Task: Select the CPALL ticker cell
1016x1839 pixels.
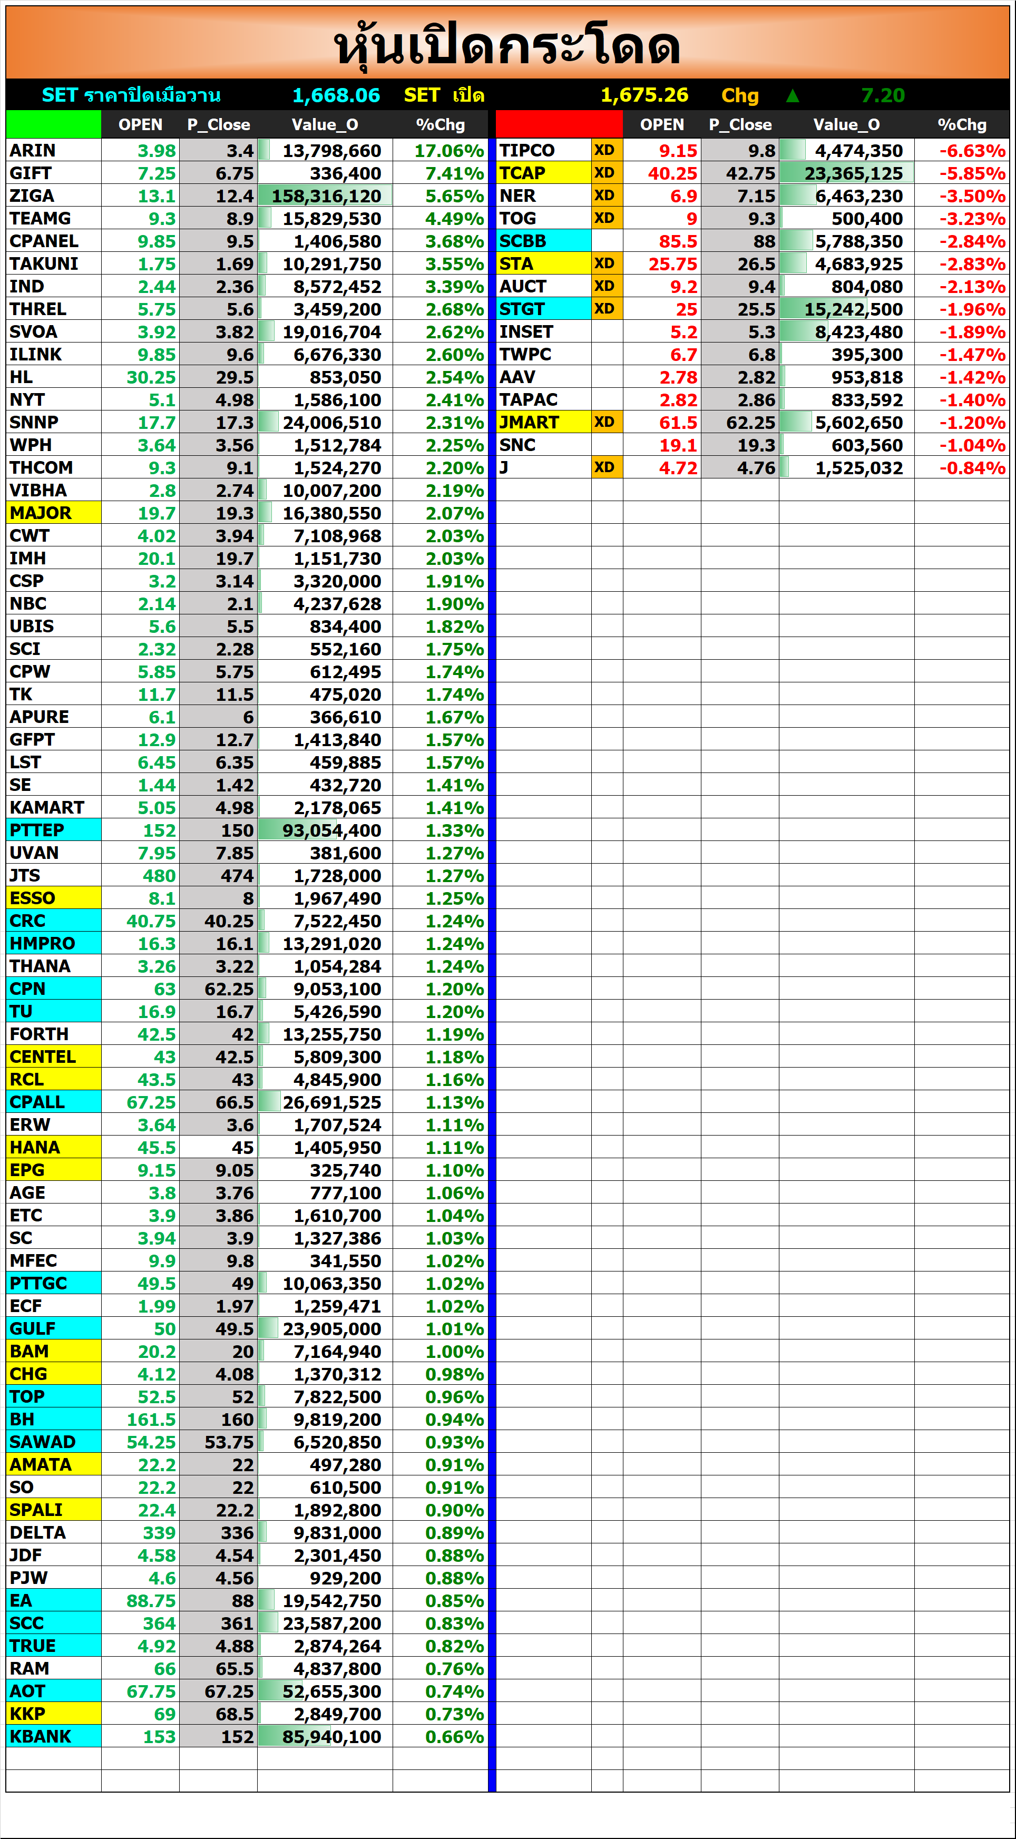Action: (54, 1102)
